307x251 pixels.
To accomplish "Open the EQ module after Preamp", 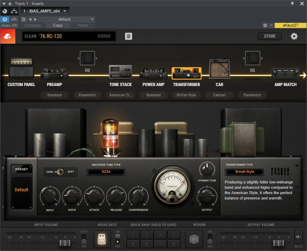I will click(87, 58).
